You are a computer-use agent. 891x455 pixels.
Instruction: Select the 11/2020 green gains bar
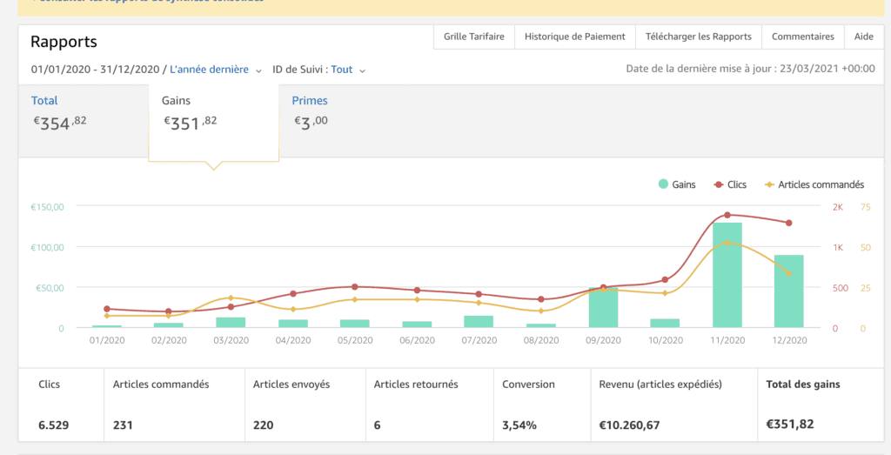point(727,275)
